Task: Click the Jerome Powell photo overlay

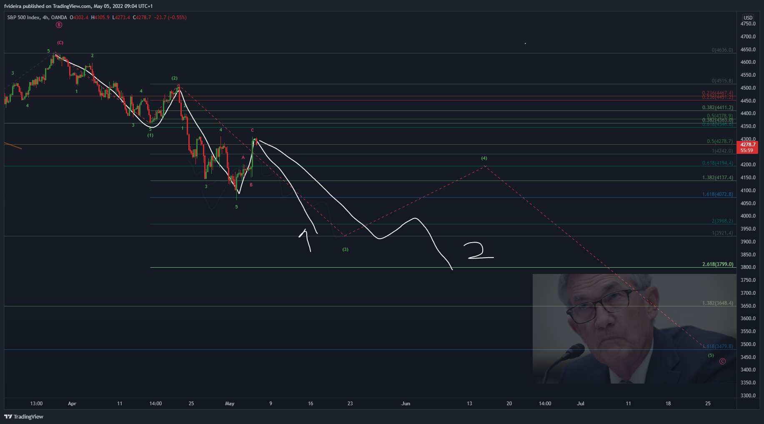Action: 634,329
